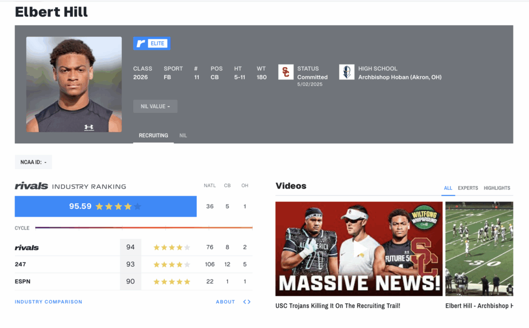Open the Industry Comparison link
Image resolution: width=529 pixels, height=328 pixels.
48,302
